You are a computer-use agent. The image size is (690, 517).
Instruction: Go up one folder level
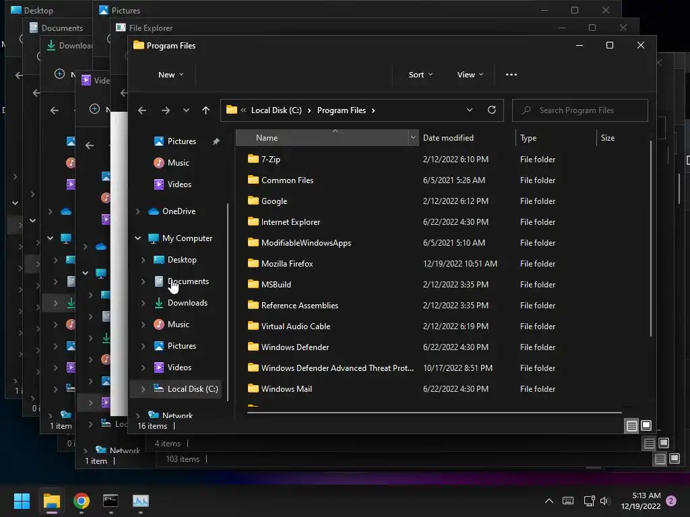[x=206, y=110]
